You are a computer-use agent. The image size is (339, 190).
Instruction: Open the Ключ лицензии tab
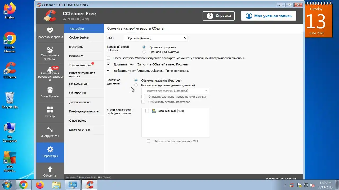coord(84,130)
